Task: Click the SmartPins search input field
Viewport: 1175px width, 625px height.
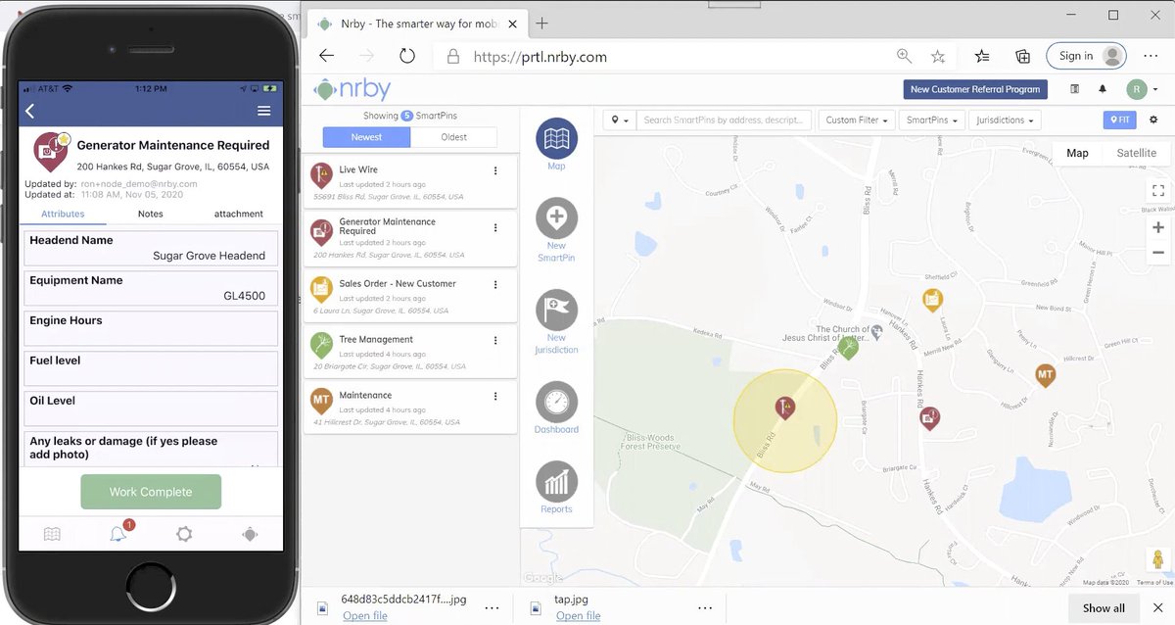Action: point(724,120)
